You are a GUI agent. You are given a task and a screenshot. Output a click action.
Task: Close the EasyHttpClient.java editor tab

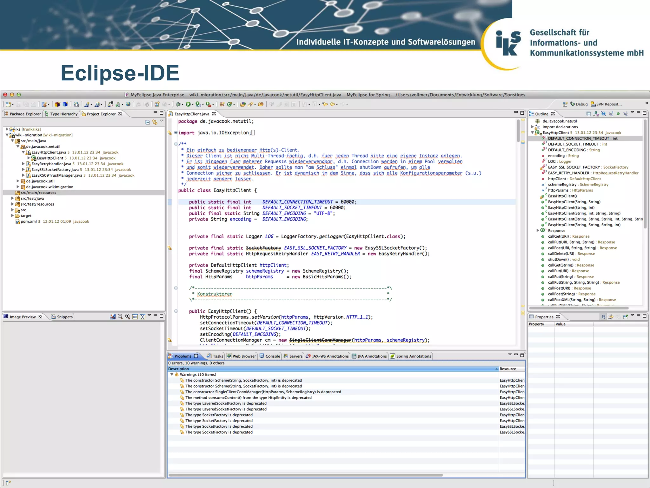point(214,114)
